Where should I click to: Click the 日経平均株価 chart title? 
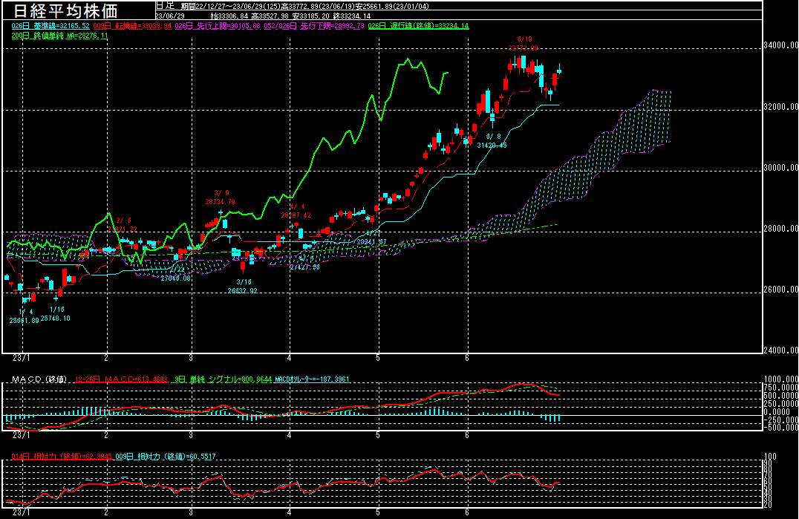pos(65,10)
